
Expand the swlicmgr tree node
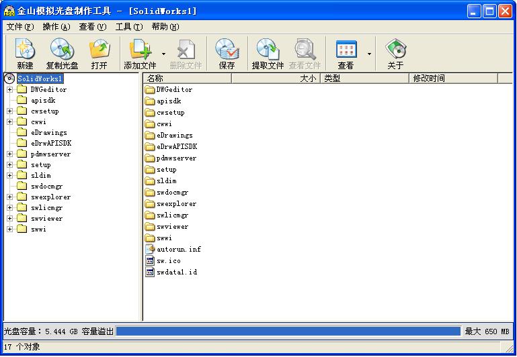[x=9, y=207]
